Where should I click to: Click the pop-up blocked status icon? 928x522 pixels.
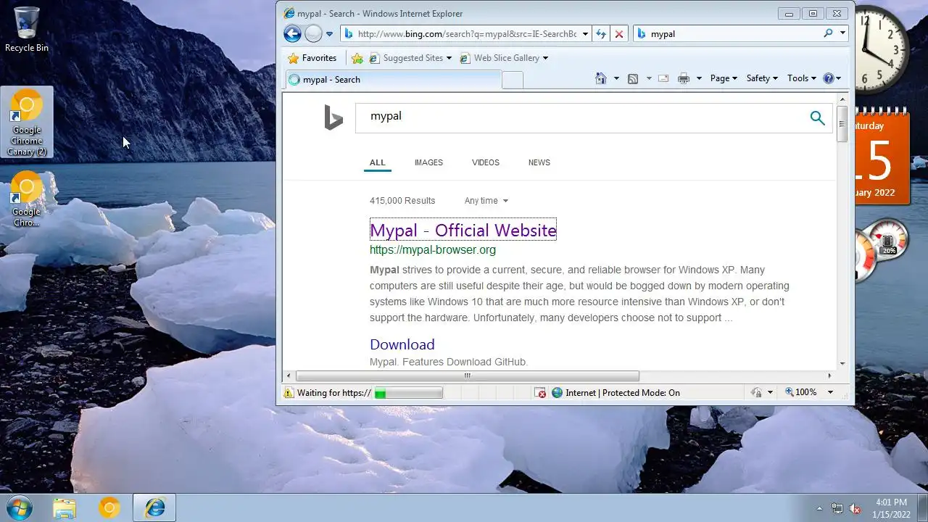(x=540, y=393)
